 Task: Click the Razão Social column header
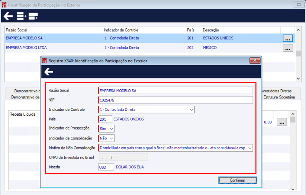[54, 30]
